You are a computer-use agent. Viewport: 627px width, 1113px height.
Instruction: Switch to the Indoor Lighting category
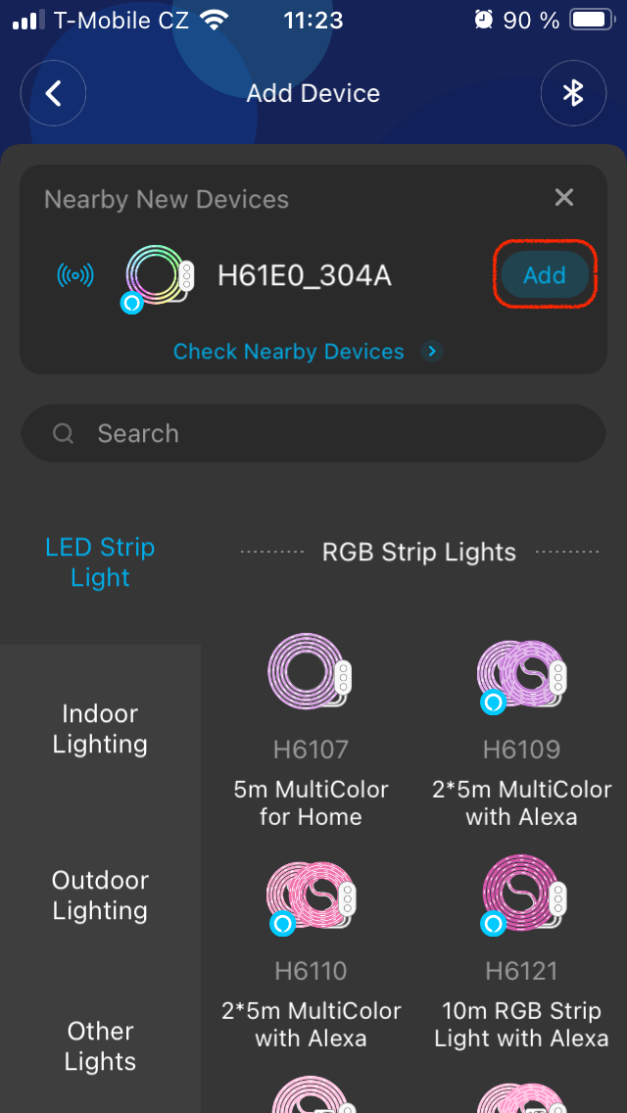(100, 729)
